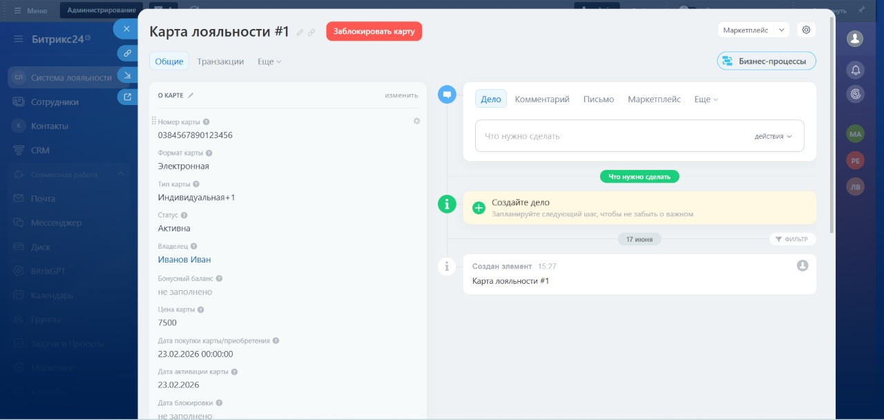Click the chain link icon beside the card title
The image size is (884, 420).
pos(311,32)
